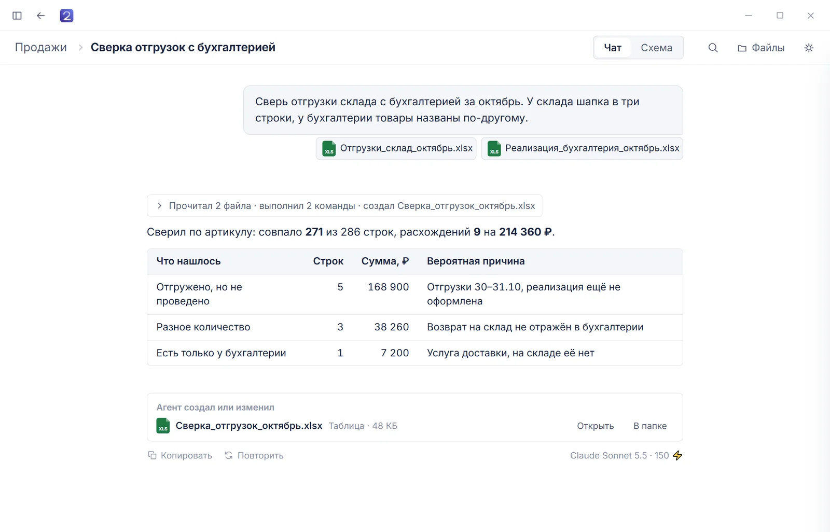Click the Claude Sonnet 5.5 model label
Image resolution: width=830 pixels, height=532 pixels.
(x=608, y=455)
